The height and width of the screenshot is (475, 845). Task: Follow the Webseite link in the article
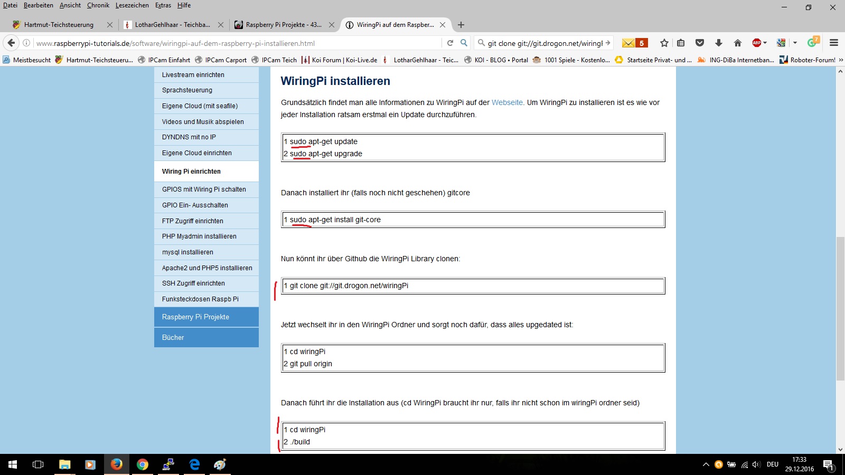pyautogui.click(x=507, y=102)
